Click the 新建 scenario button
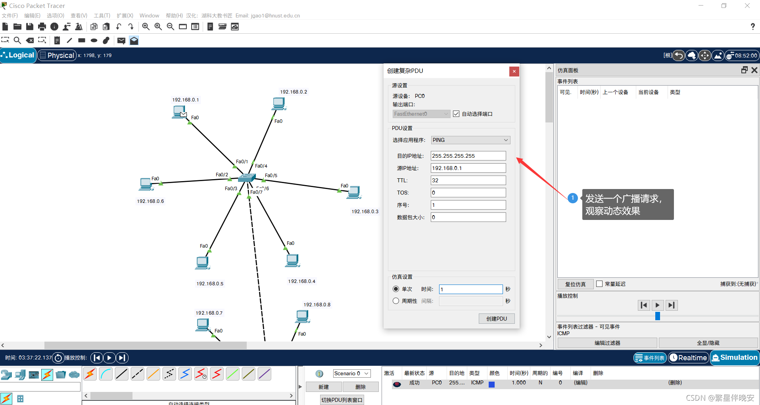This screenshot has height=405, width=760. [324, 387]
